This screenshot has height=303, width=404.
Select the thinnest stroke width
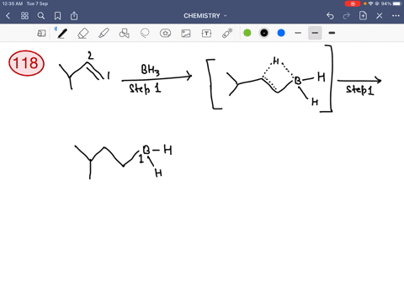tap(298, 33)
